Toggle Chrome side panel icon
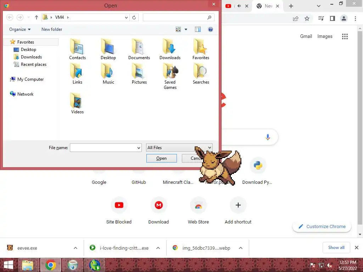The image size is (363, 272). [x=333, y=18]
